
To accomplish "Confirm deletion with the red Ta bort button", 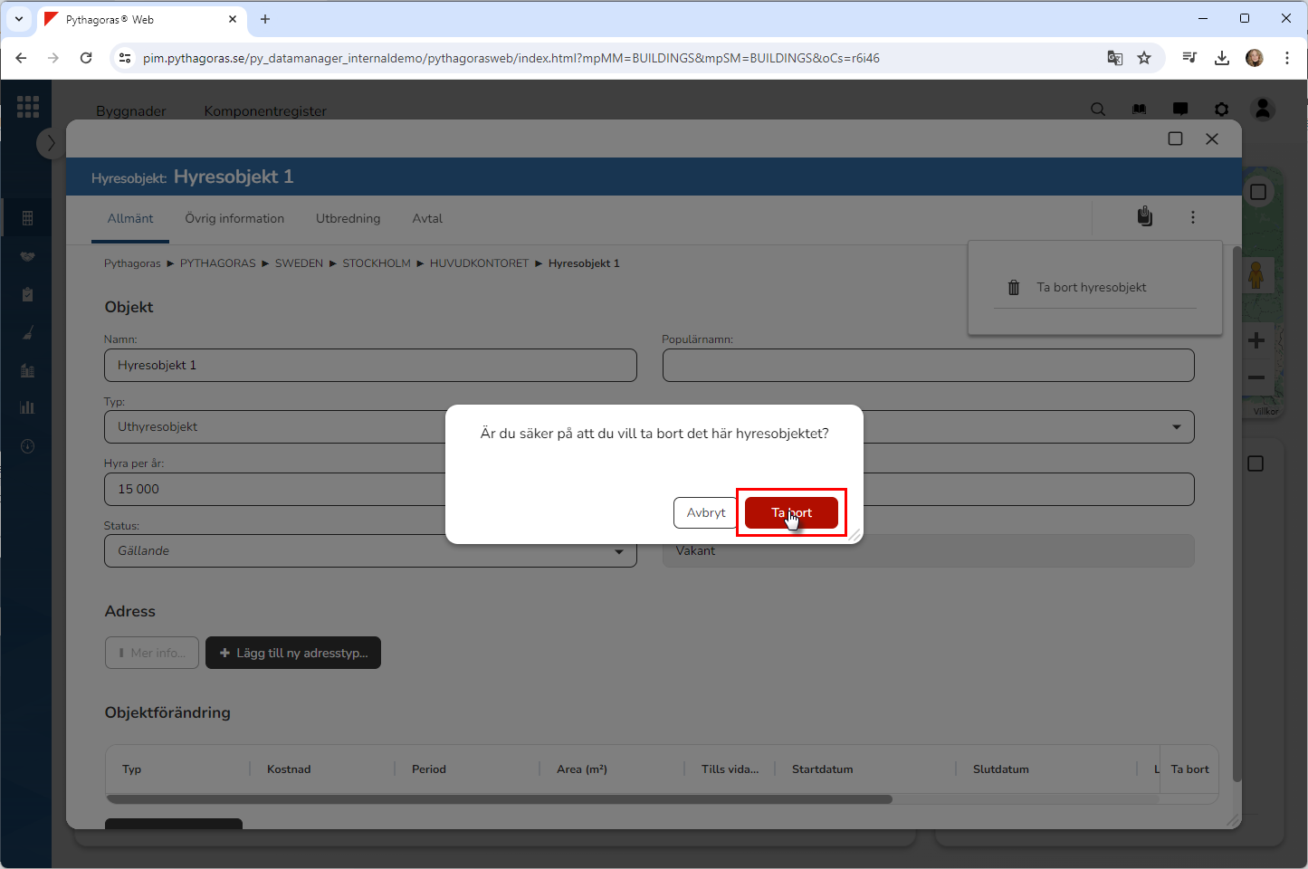I will [791, 512].
